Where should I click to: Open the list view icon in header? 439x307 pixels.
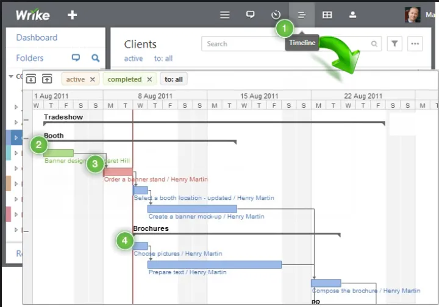pyautogui.click(x=225, y=15)
